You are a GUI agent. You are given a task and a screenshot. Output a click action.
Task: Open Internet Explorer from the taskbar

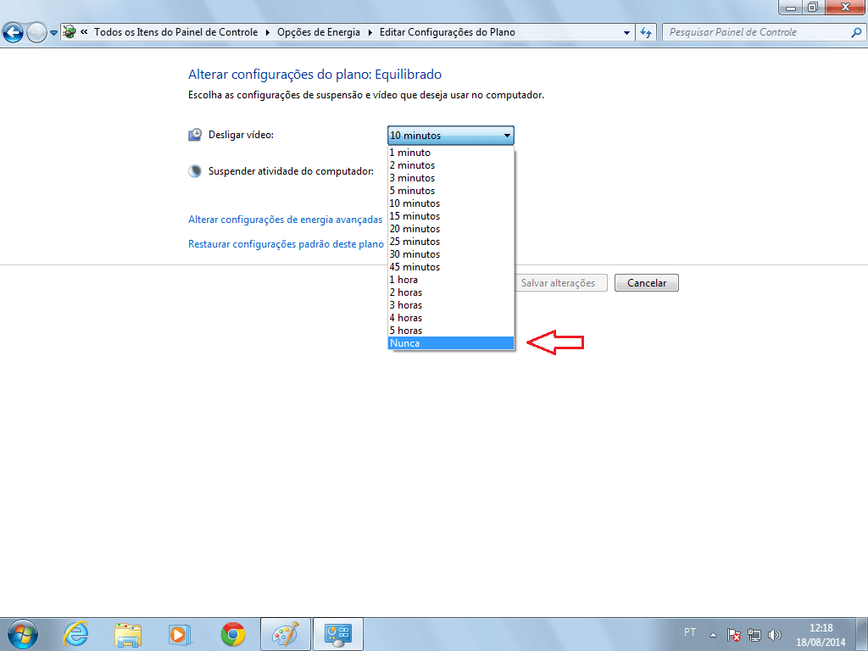pos(76,633)
